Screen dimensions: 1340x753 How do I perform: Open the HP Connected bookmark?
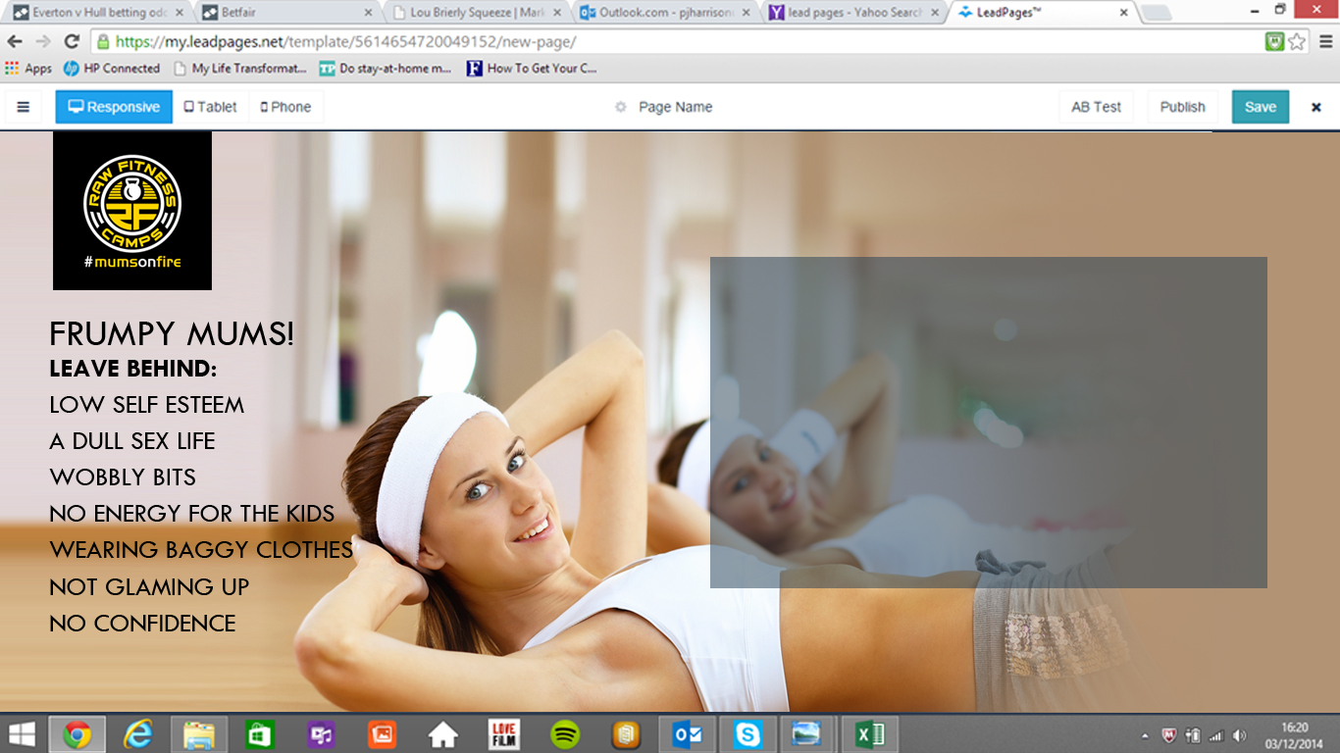(x=112, y=69)
